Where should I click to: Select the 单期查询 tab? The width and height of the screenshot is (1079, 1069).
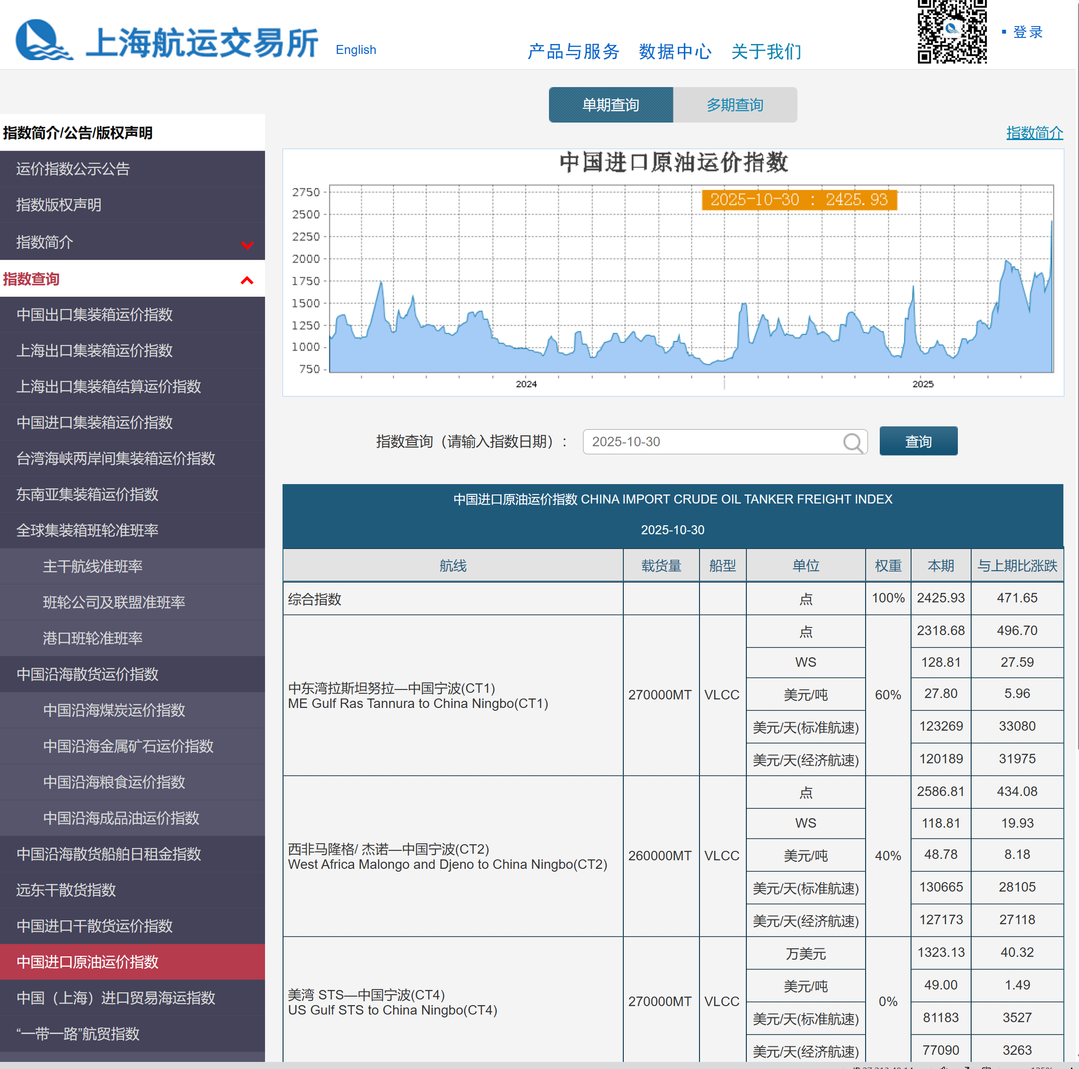click(610, 105)
